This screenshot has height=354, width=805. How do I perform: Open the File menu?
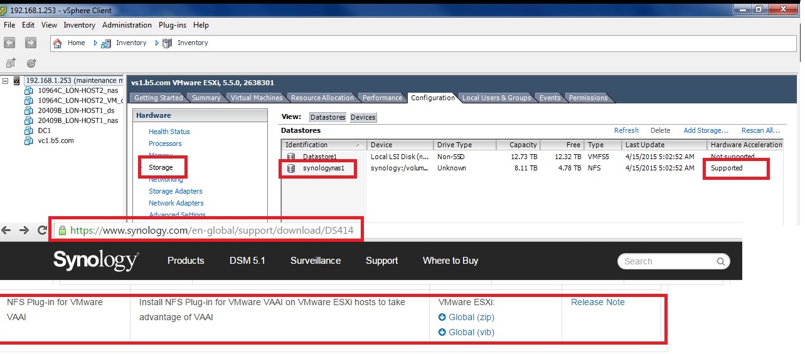pyautogui.click(x=9, y=25)
